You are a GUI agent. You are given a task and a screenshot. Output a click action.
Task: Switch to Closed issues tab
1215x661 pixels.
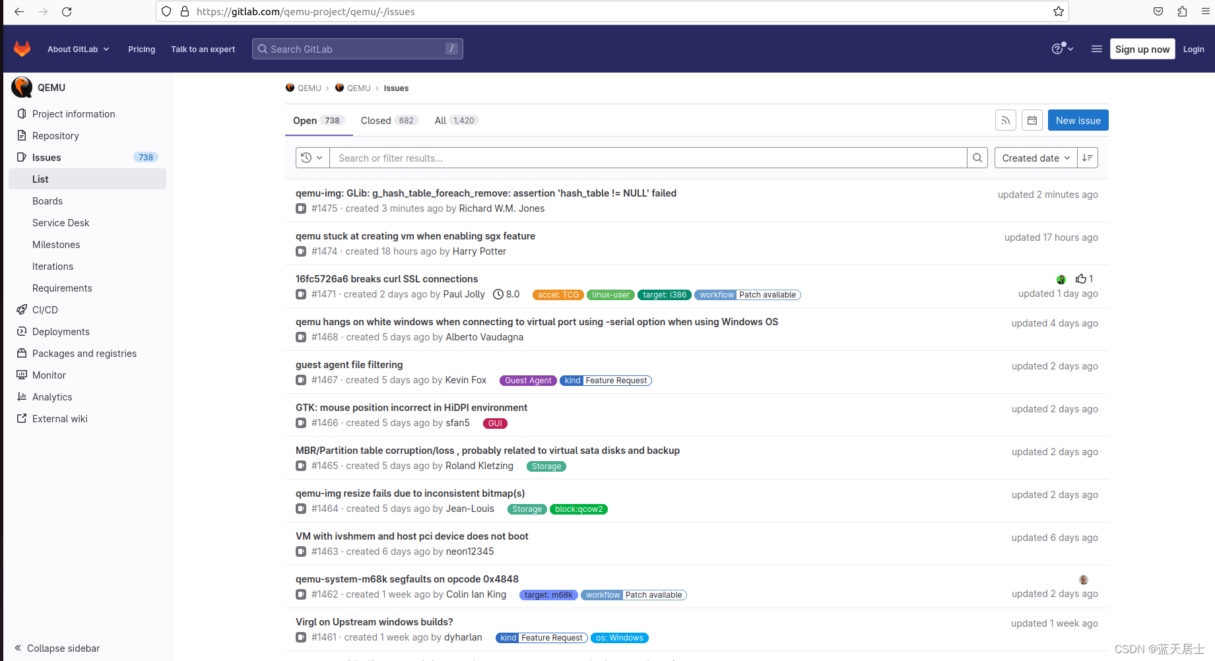coord(389,120)
